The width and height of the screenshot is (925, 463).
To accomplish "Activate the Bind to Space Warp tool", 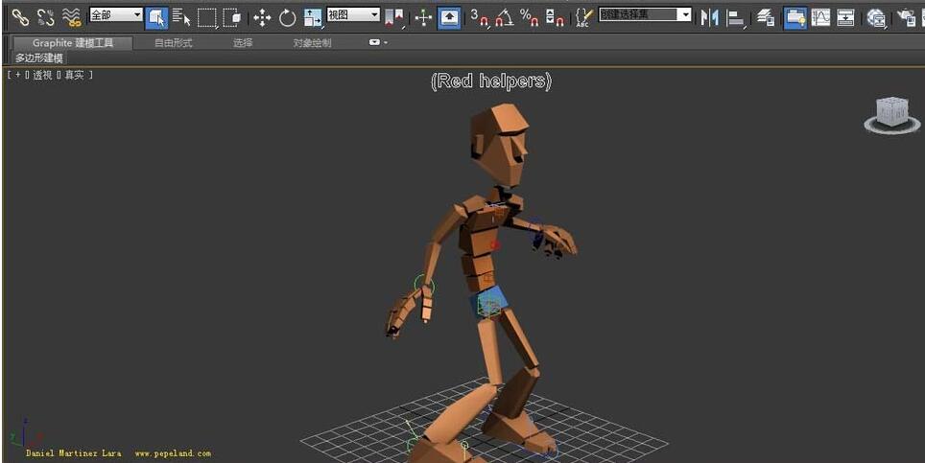I will pyautogui.click(x=71, y=16).
